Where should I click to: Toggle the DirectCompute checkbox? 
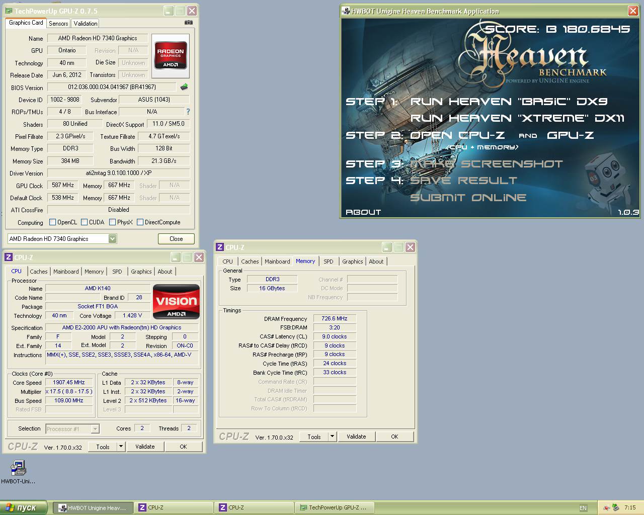[140, 222]
